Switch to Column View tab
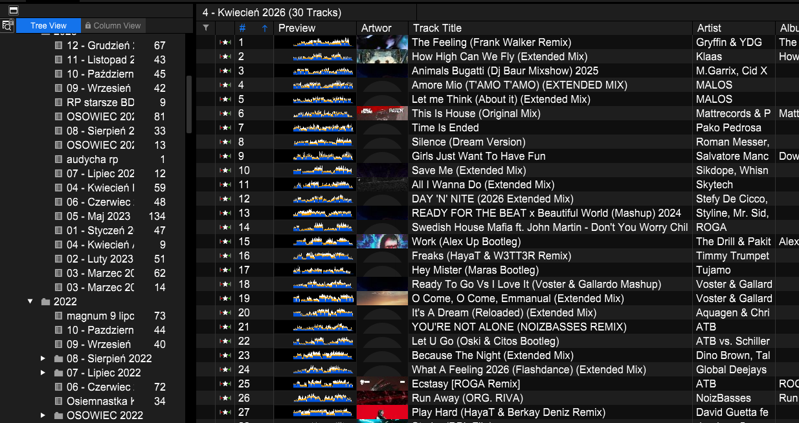The height and width of the screenshot is (423, 799). click(113, 25)
